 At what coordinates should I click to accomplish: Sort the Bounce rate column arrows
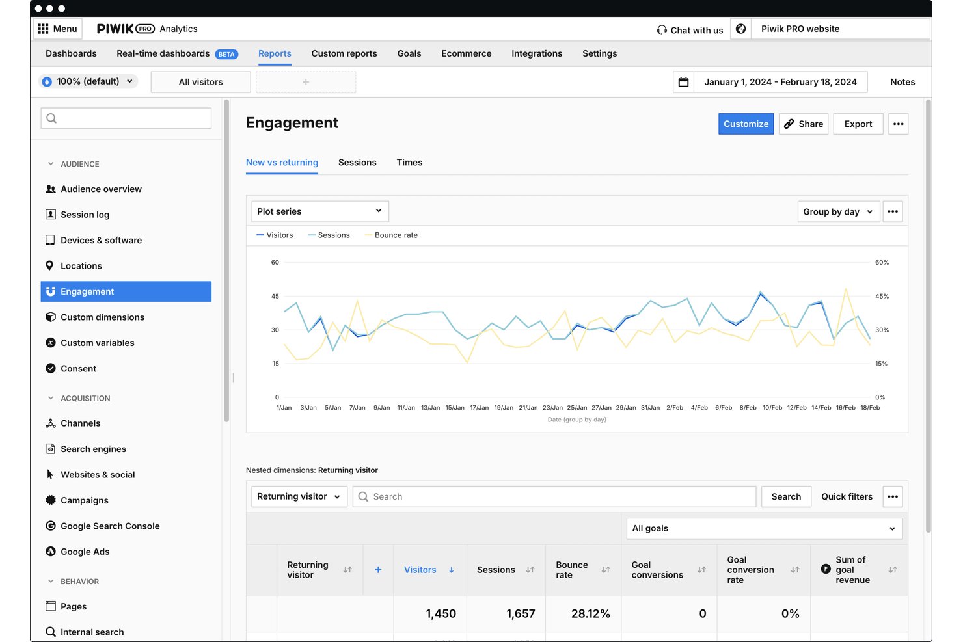coord(606,570)
